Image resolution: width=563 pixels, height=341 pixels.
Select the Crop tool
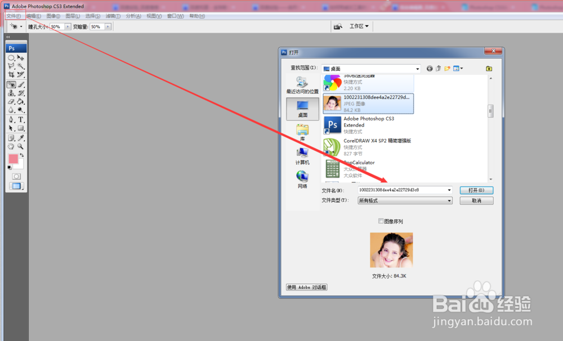click(11, 74)
